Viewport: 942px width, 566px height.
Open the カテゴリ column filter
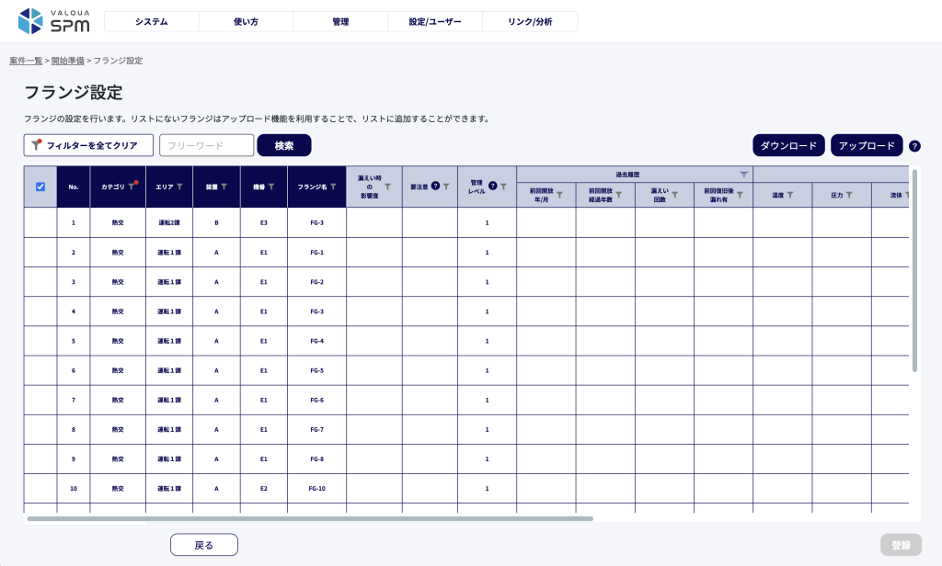pyautogui.click(x=132, y=187)
